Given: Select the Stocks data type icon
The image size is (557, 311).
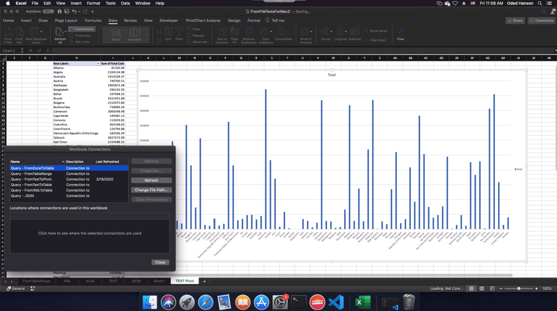Looking at the screenshot, I should click(116, 34).
